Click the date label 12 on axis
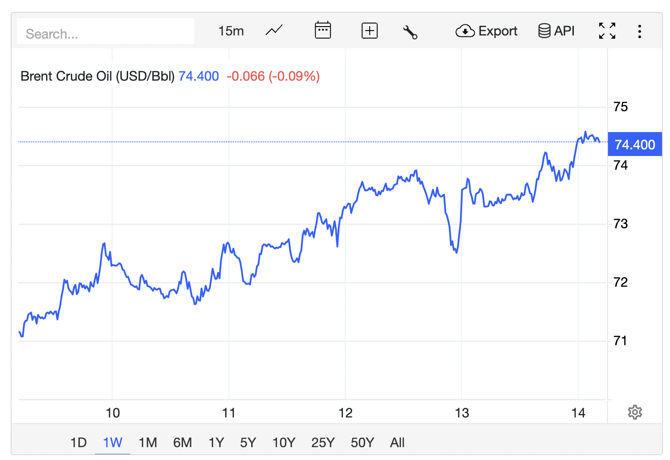Viewport: 670px width, 460px height. [x=345, y=413]
